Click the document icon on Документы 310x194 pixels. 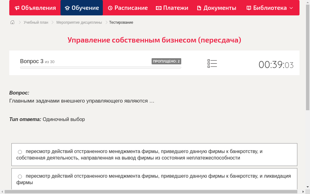click(x=199, y=8)
